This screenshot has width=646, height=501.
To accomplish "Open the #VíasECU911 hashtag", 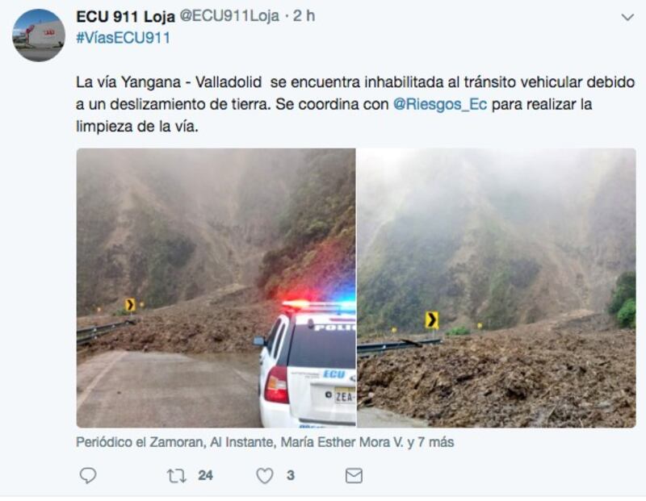I will click(124, 38).
